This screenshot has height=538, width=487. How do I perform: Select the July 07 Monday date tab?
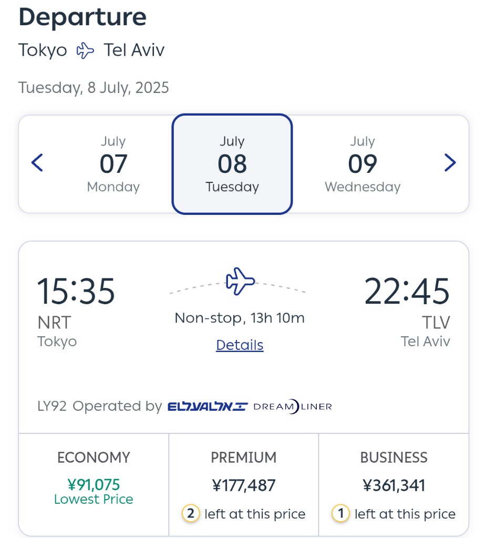(x=113, y=164)
